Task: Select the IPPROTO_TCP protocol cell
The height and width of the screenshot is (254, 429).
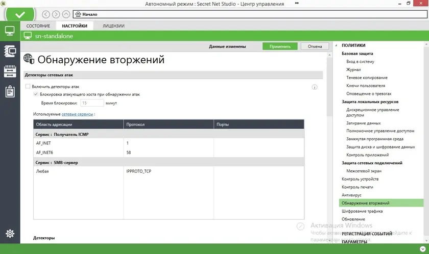Action: click(169, 171)
